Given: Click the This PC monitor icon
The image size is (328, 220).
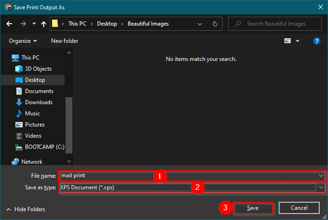Looking at the screenshot, I should (x=15, y=58).
